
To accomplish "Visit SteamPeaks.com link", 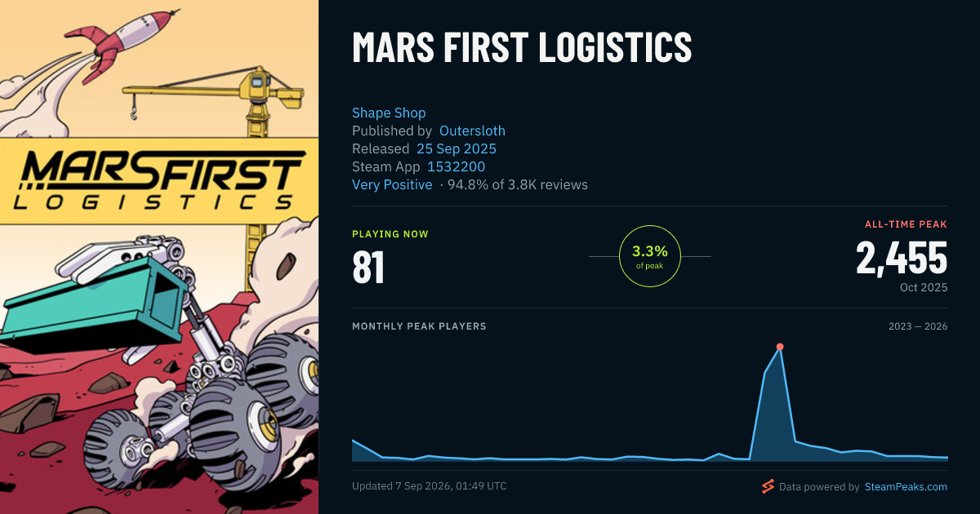I will pyautogui.click(x=906, y=487).
